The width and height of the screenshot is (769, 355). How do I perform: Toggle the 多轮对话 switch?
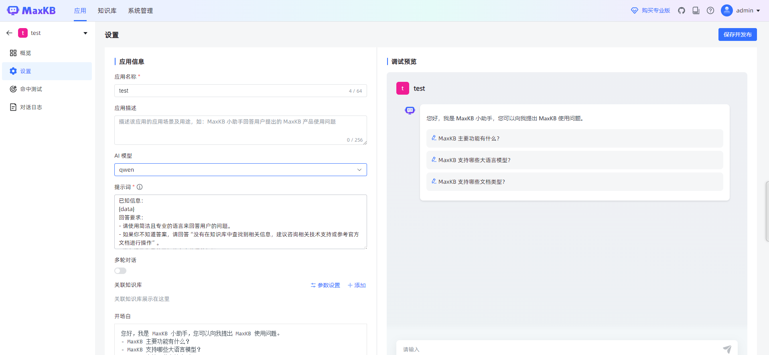pyautogui.click(x=120, y=271)
